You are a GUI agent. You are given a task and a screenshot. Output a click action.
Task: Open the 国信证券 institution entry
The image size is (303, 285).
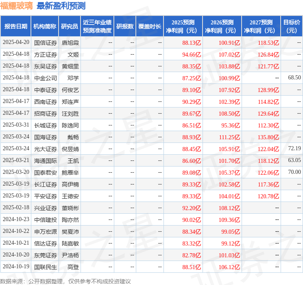[x=45, y=42]
